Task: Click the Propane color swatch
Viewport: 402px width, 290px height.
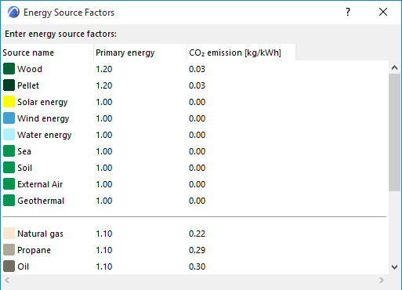Action: [9, 250]
